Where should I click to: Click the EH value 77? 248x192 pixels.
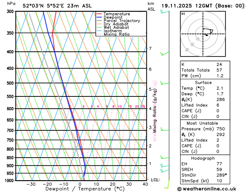pos(219,164)
